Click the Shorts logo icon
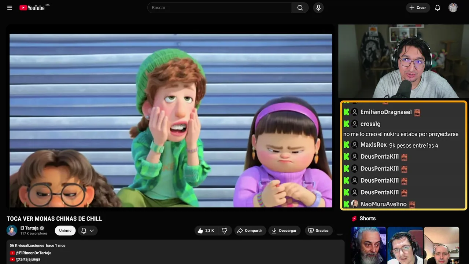Viewport: 469px width, 264px height. (x=354, y=219)
